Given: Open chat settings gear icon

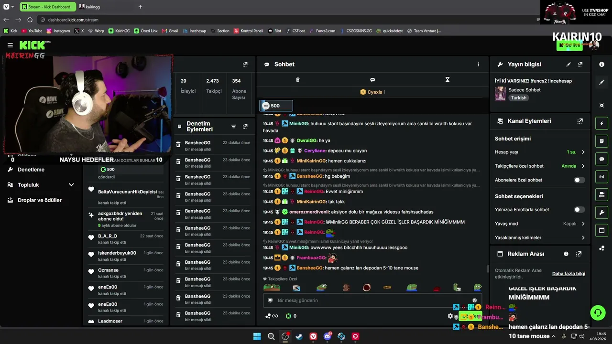Looking at the screenshot, I should pyautogui.click(x=450, y=316).
